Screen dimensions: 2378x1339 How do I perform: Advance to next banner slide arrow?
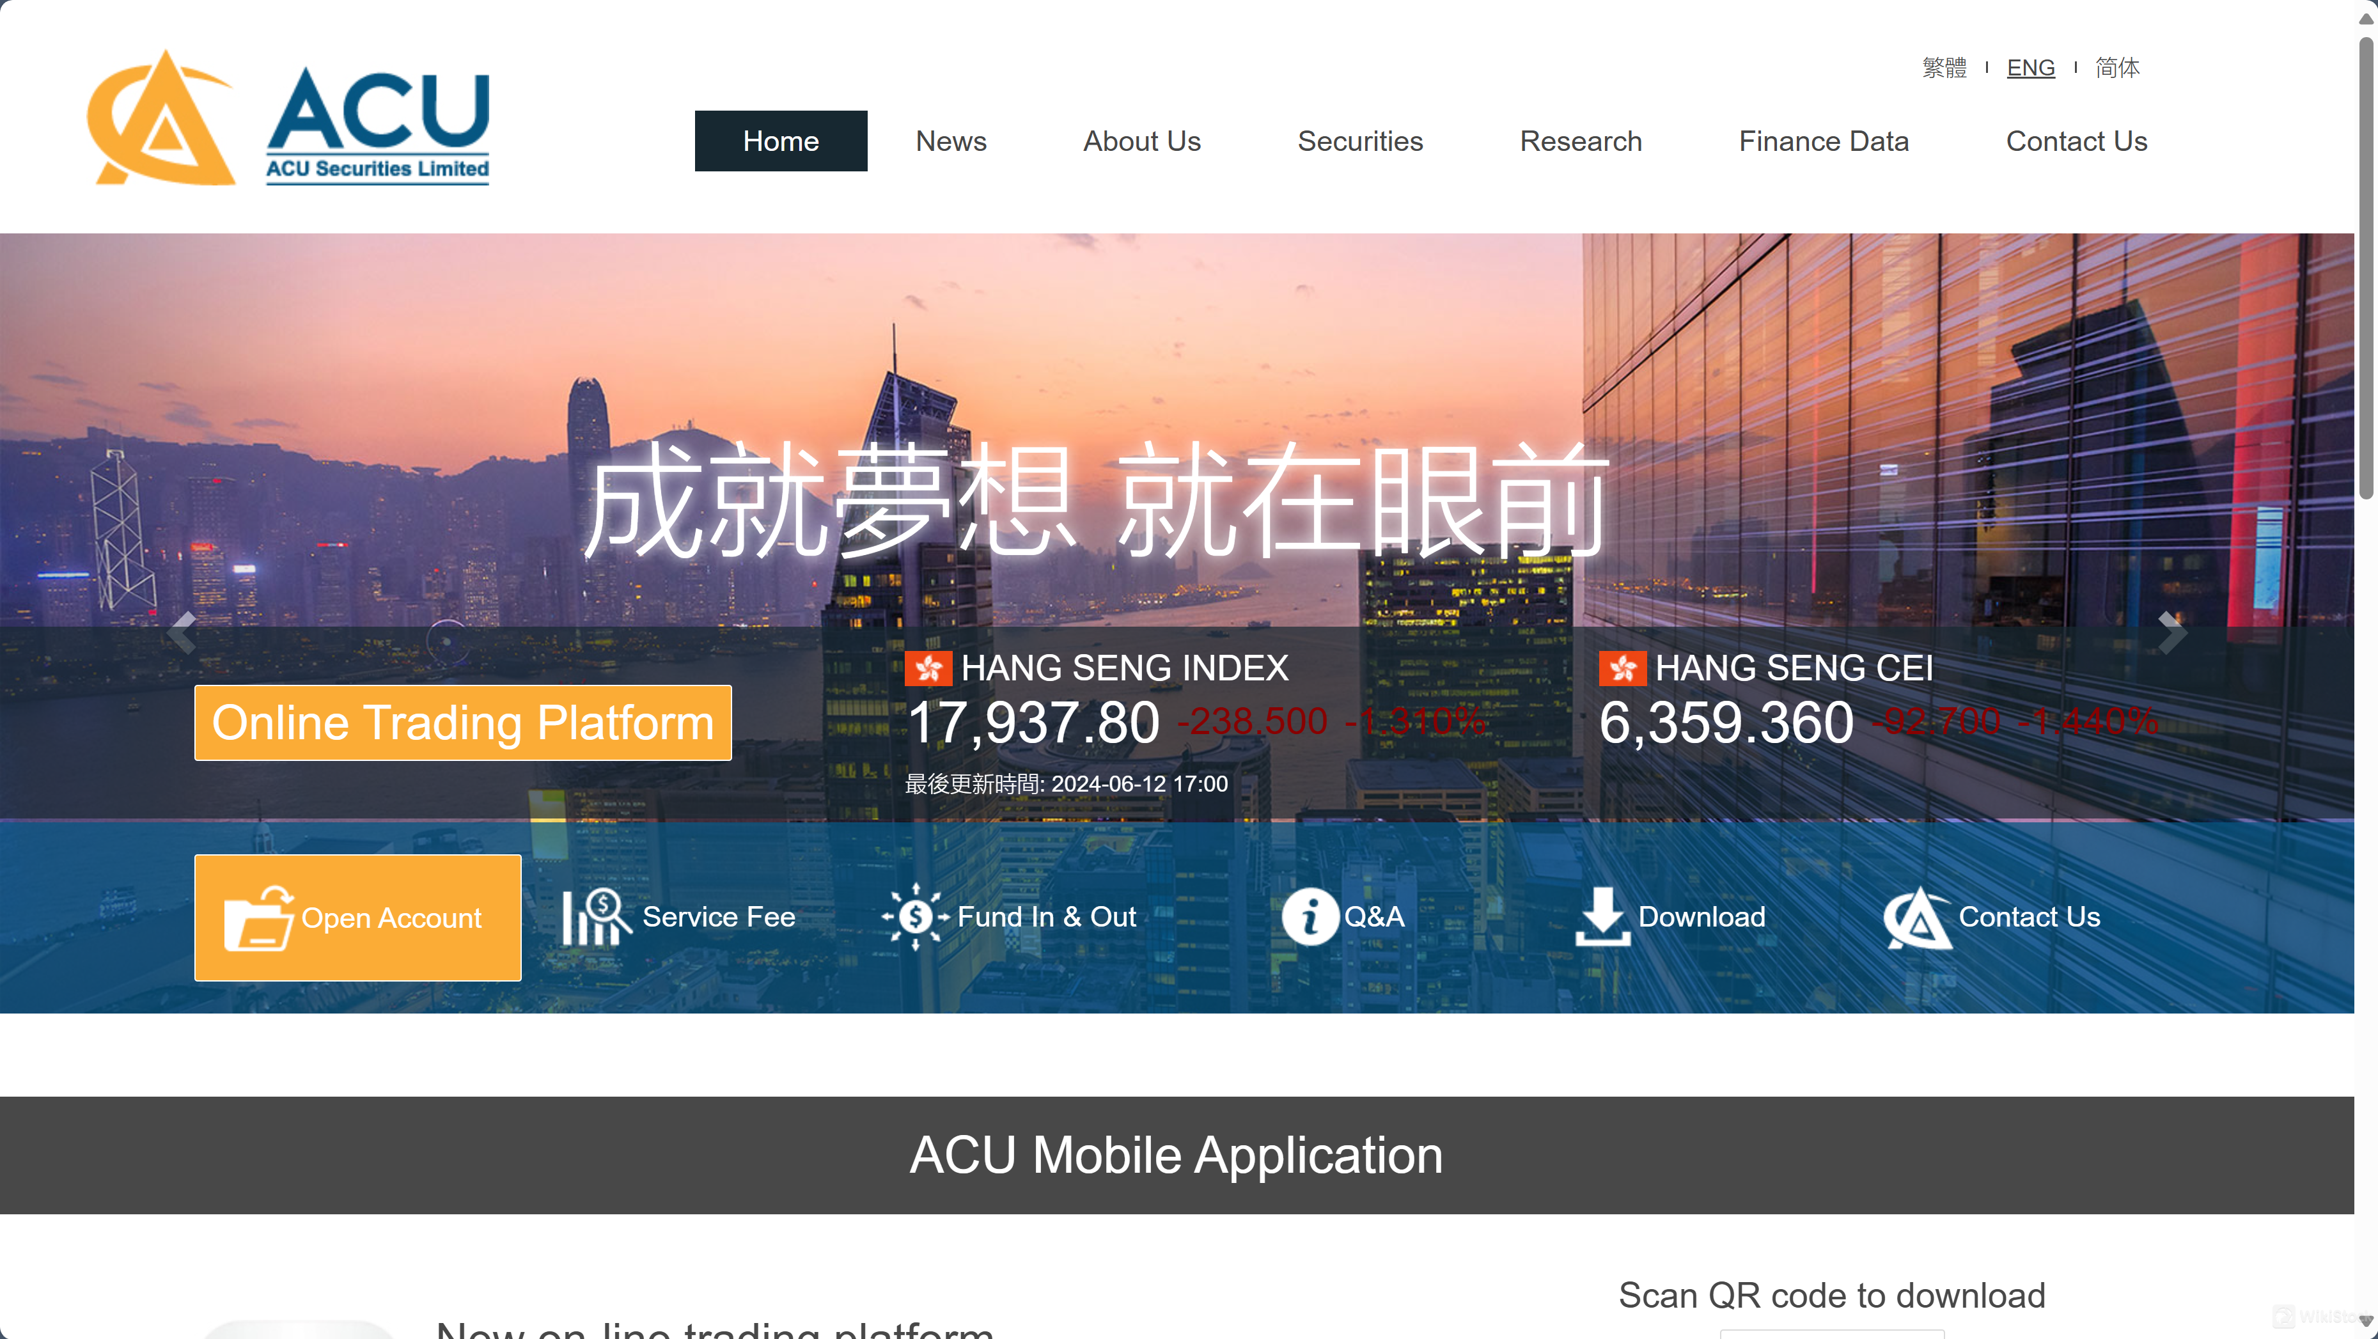2172,634
